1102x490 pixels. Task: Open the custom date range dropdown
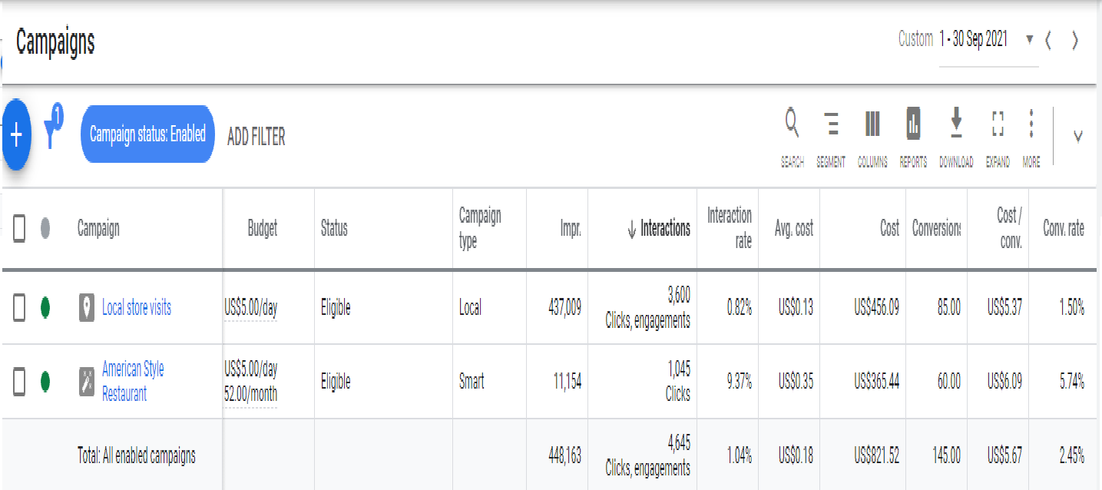click(1030, 39)
